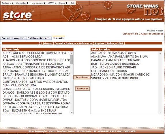Open the Cadastro menu
Viewport: 165px width, 134px height.
(x=7, y=3)
